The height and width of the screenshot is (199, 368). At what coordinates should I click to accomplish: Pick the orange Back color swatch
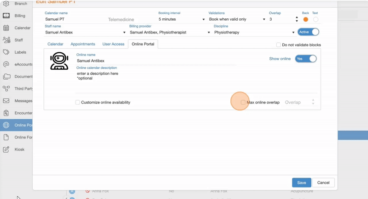305,20
